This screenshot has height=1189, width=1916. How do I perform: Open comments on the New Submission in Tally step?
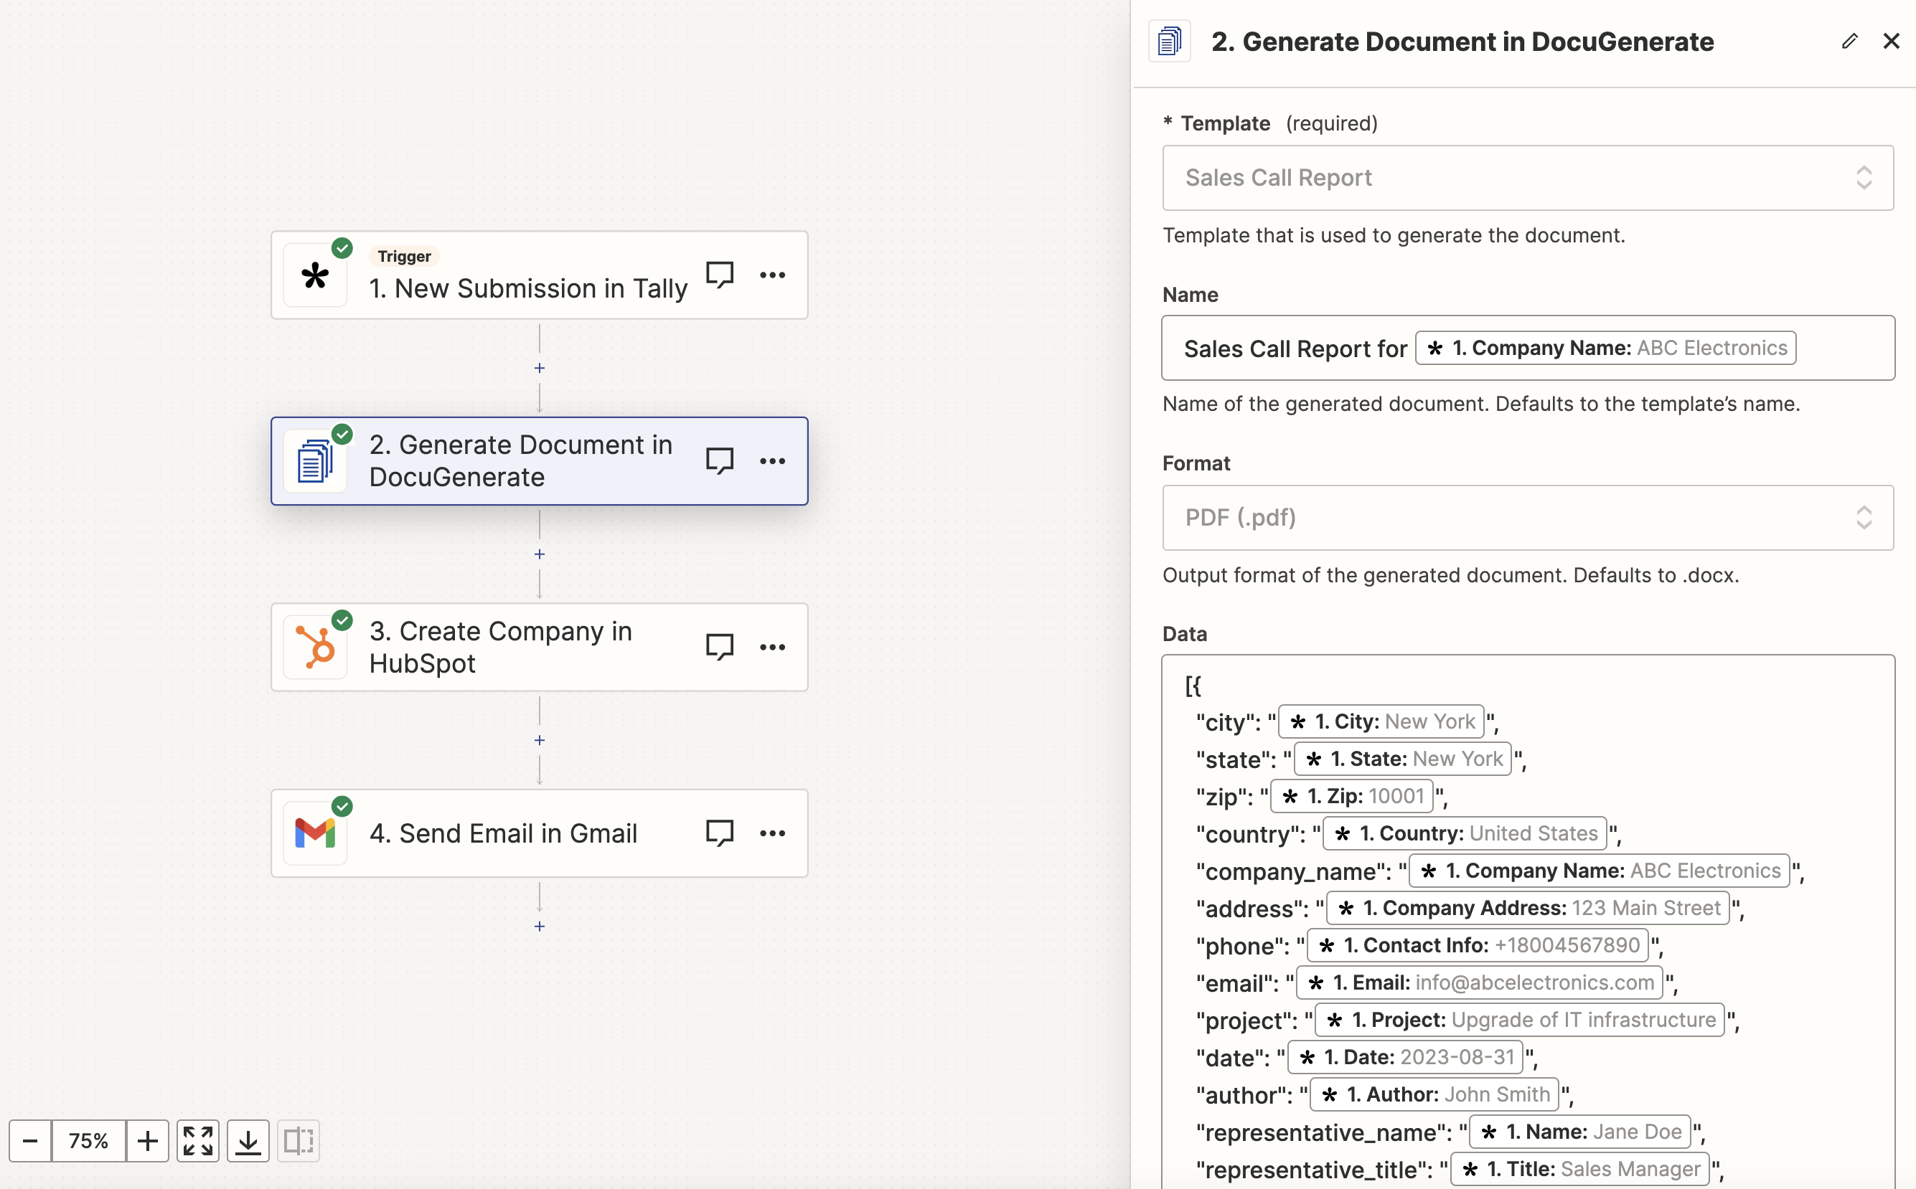[720, 274]
